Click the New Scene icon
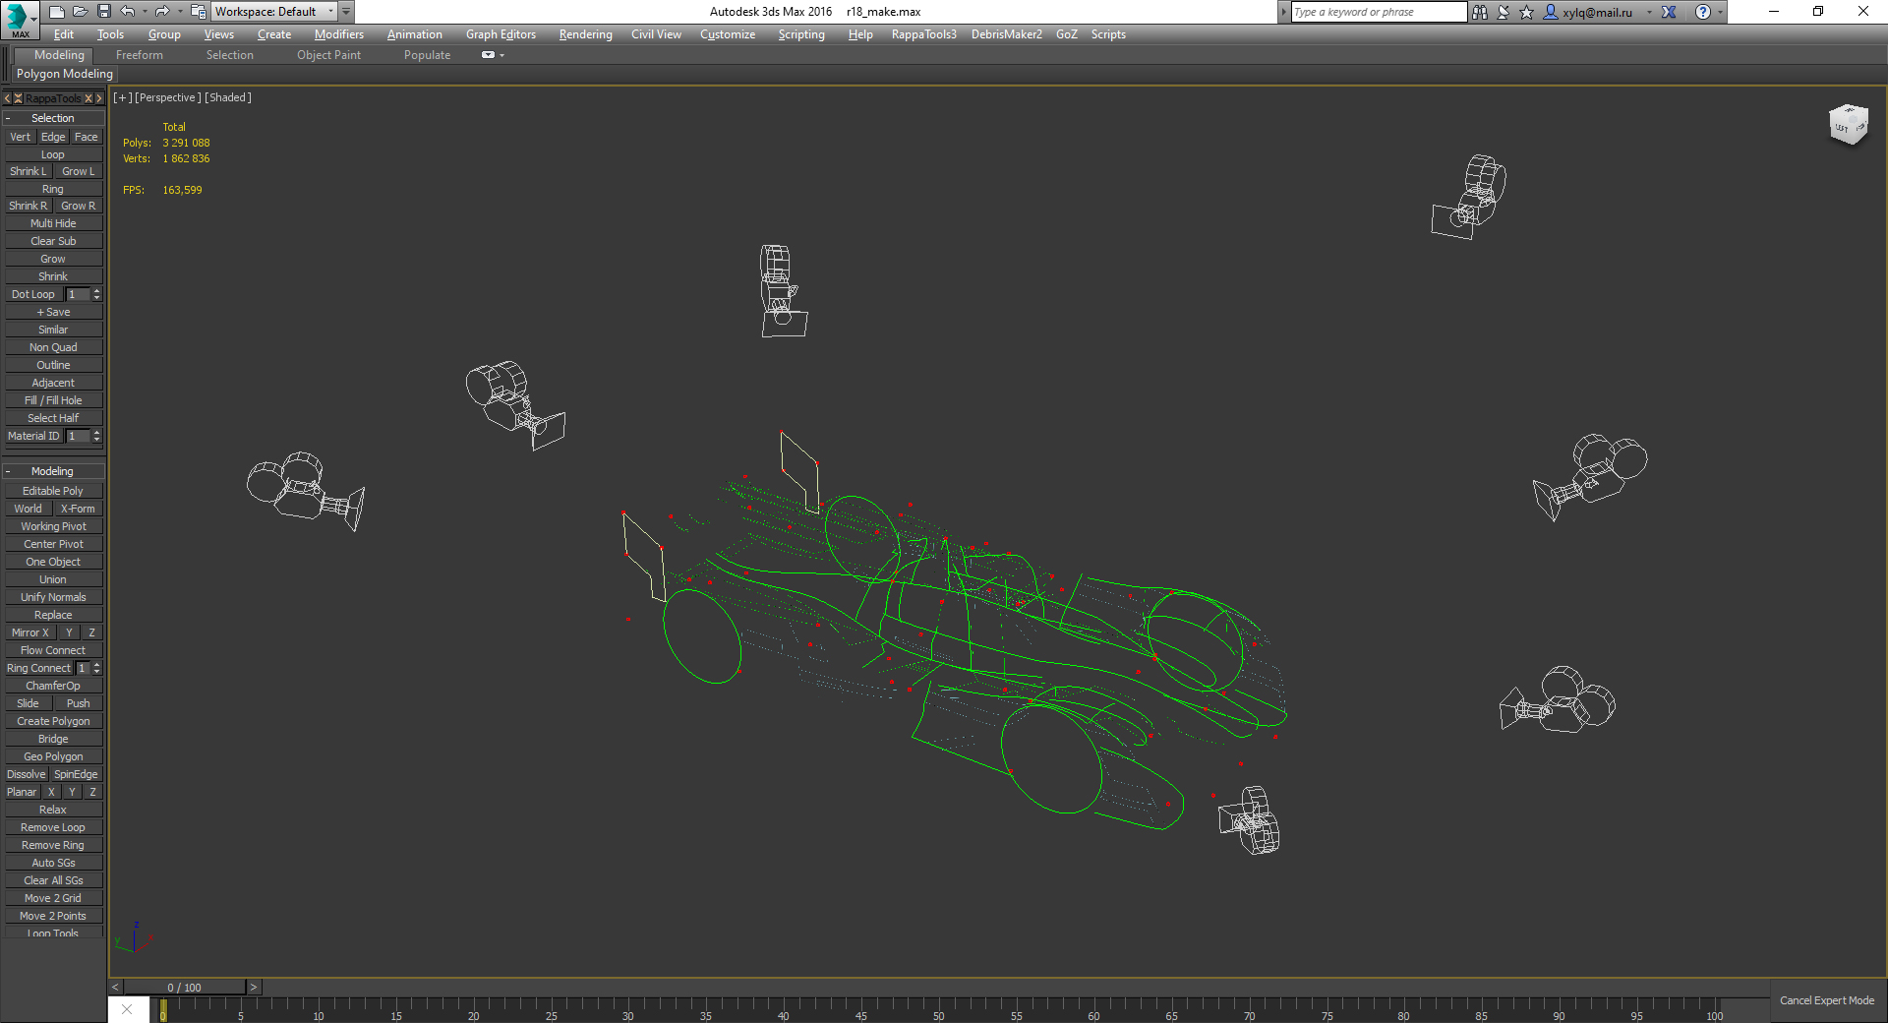Screen dimensions: 1888x1023 [x=56, y=12]
